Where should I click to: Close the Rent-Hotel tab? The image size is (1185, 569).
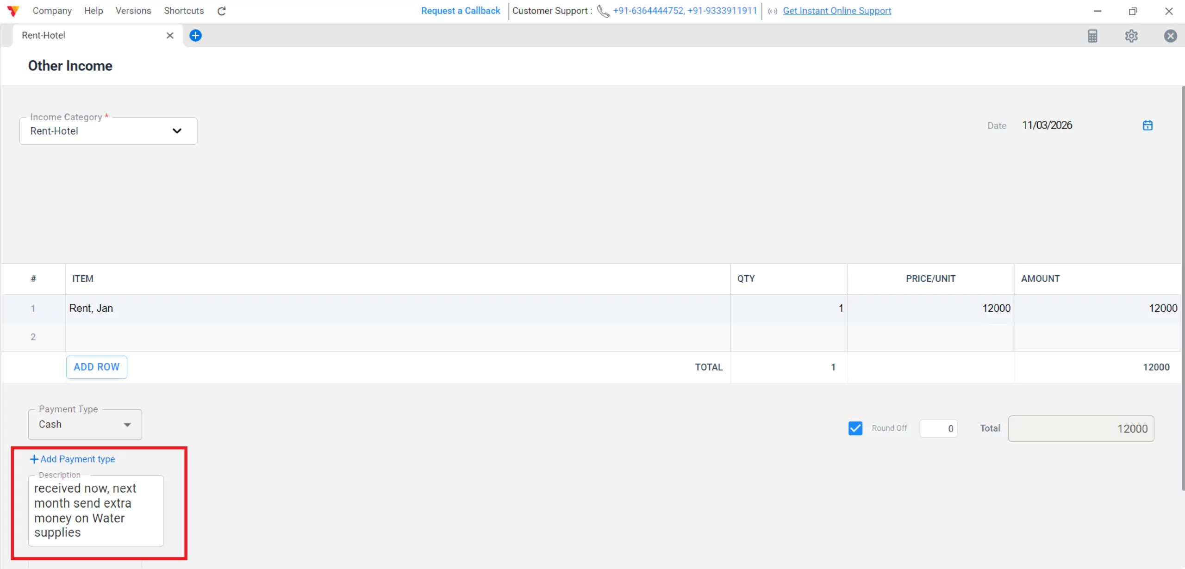pos(170,36)
